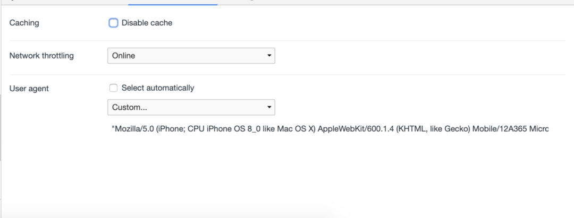Open the Network throttling Online dropdown
The image size is (574, 218).
pyautogui.click(x=191, y=56)
